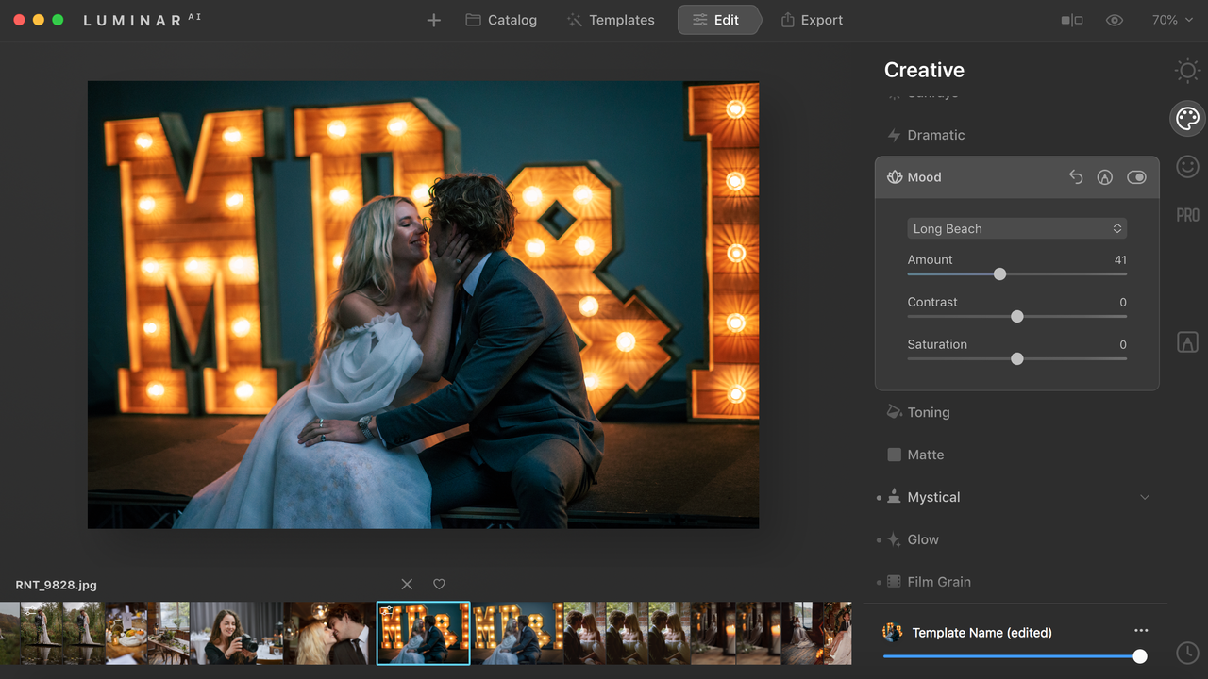1208x679 pixels.
Task: Click the Amount slider handle
Action: click(999, 273)
